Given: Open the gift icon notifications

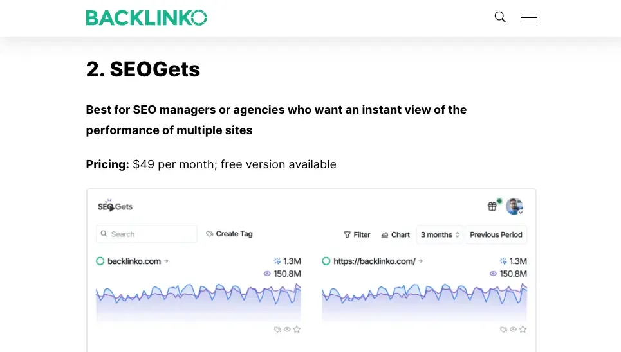Looking at the screenshot, I should pyautogui.click(x=492, y=206).
